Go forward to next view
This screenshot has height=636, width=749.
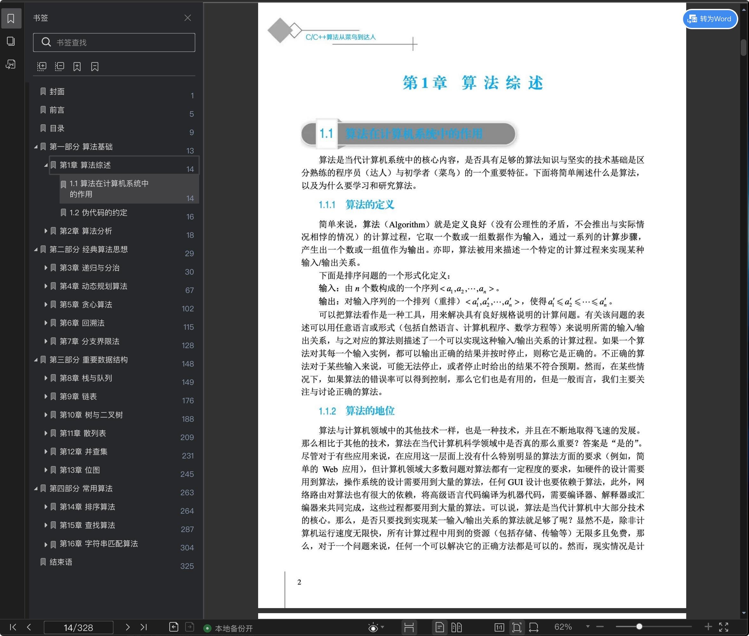point(190,627)
